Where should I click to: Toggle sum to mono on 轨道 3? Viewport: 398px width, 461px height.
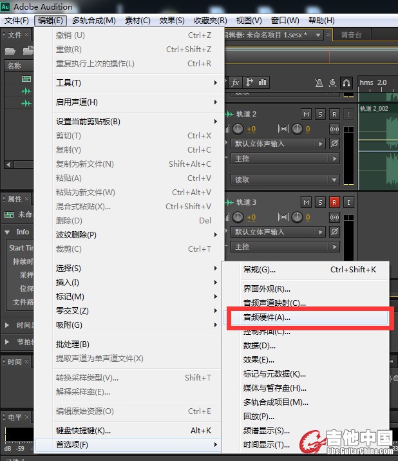pyautogui.click(x=334, y=217)
